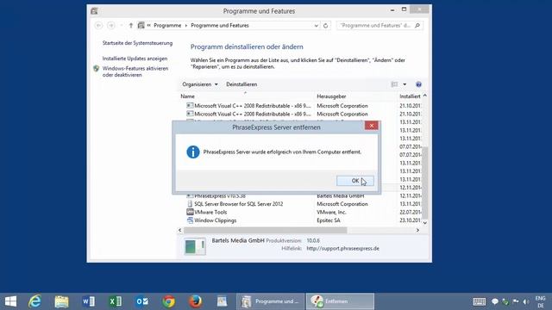Click Programme und Features breadcrumb
Image resolution: width=552 pixels, height=310 pixels.
pyautogui.click(x=220, y=25)
